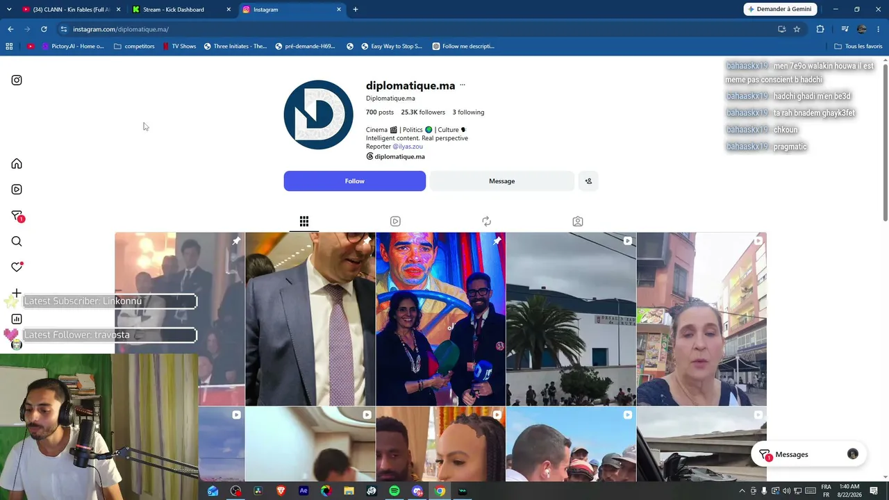Open the TV Shows bookmark

click(179, 47)
